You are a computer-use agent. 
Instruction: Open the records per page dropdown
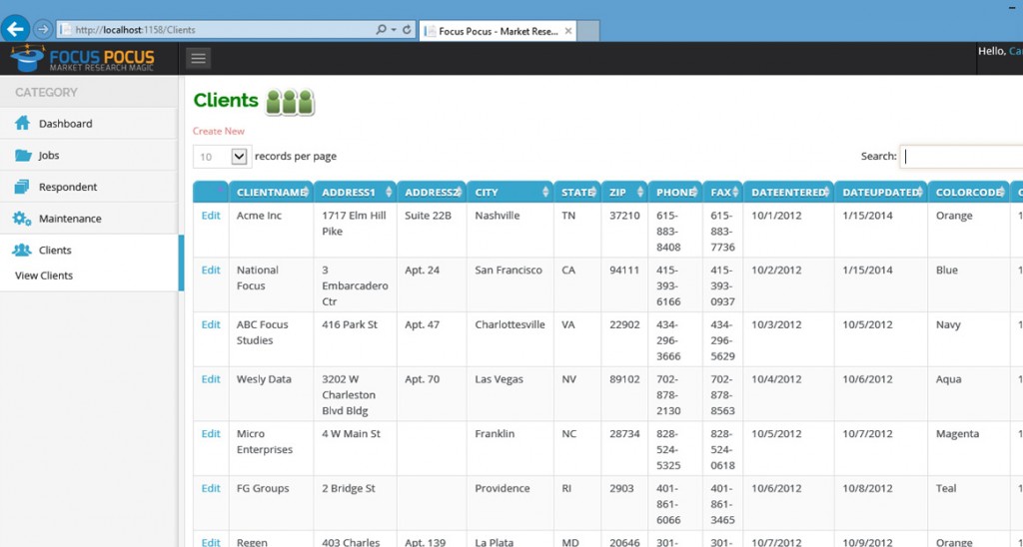(x=221, y=157)
